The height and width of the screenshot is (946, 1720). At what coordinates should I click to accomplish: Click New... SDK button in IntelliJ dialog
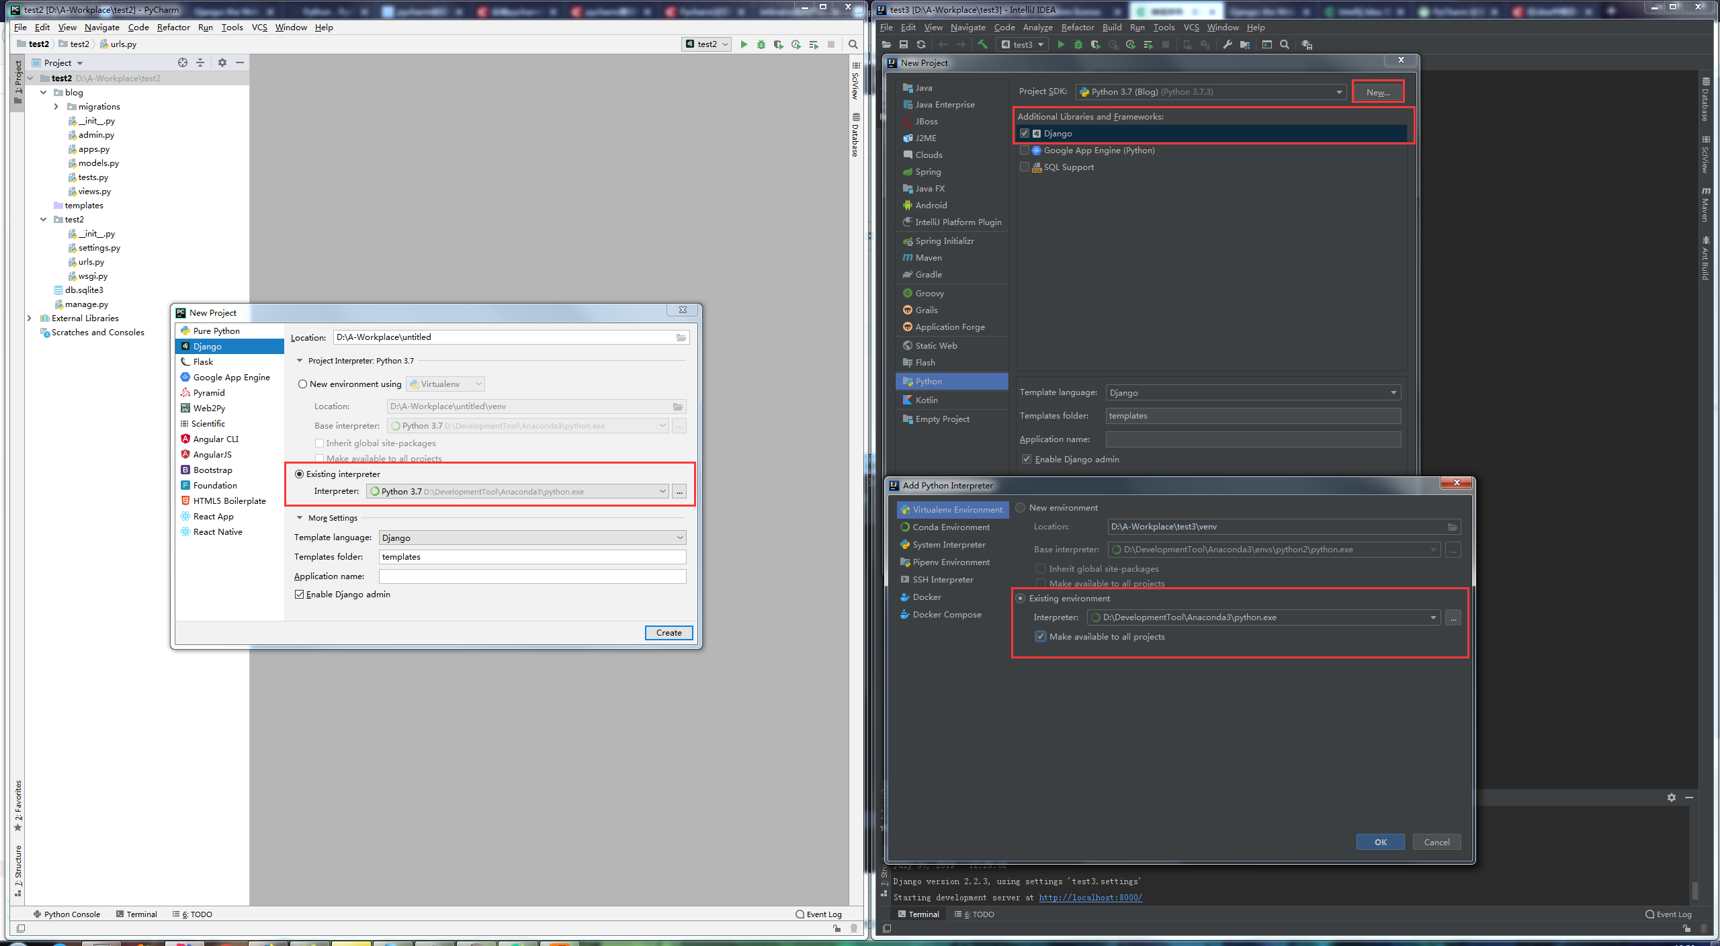pos(1378,92)
